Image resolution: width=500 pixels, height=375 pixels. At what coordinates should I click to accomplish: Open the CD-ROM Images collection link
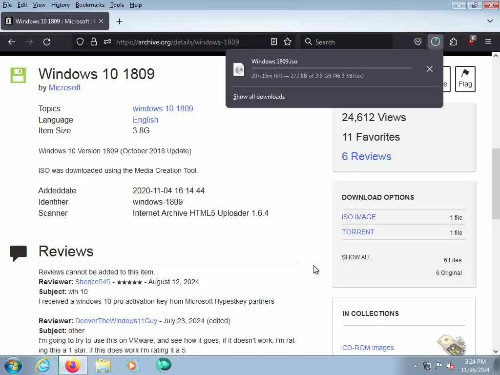pos(368,348)
